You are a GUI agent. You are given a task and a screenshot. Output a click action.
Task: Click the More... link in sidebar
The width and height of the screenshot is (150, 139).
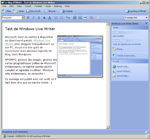pyautogui.click(x=120, y=49)
